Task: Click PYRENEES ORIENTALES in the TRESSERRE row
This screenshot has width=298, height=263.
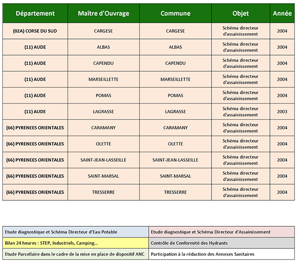Action: tap(35, 192)
